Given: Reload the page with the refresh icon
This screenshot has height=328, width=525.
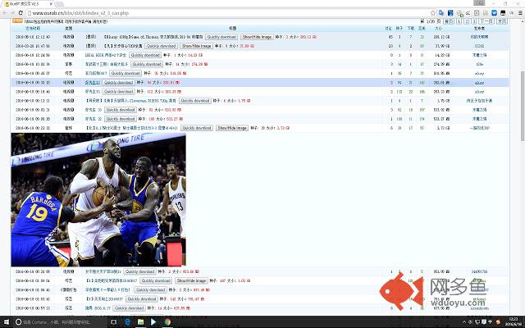Looking at the screenshot, I should (21, 13).
